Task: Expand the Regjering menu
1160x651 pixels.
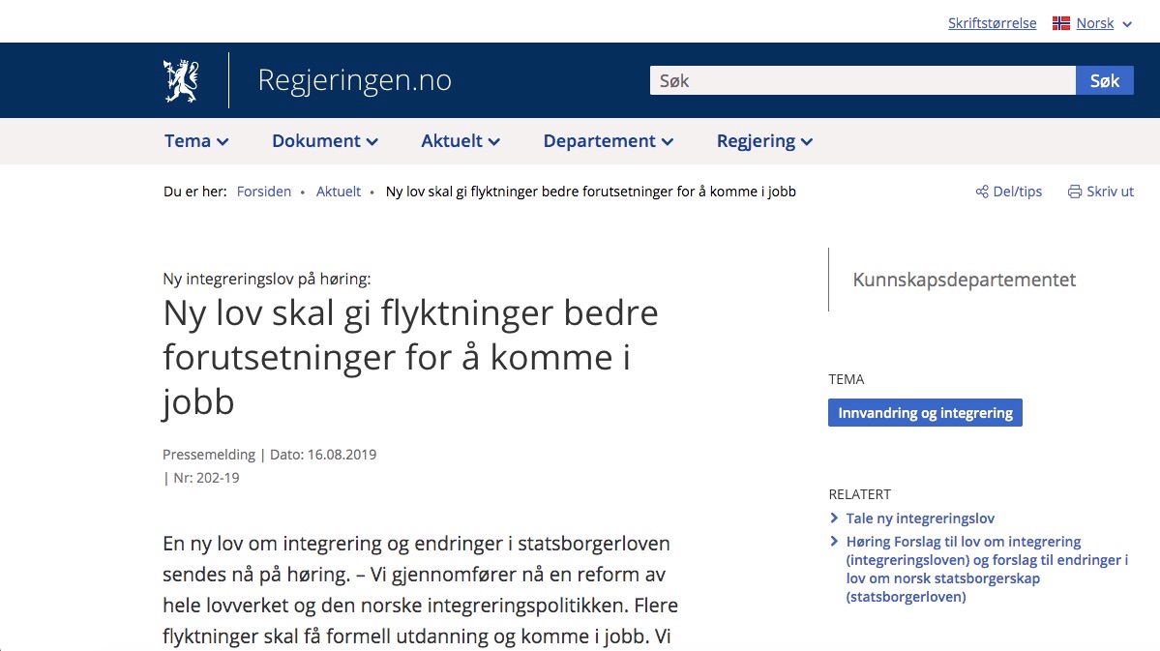Action: pyautogui.click(x=764, y=141)
